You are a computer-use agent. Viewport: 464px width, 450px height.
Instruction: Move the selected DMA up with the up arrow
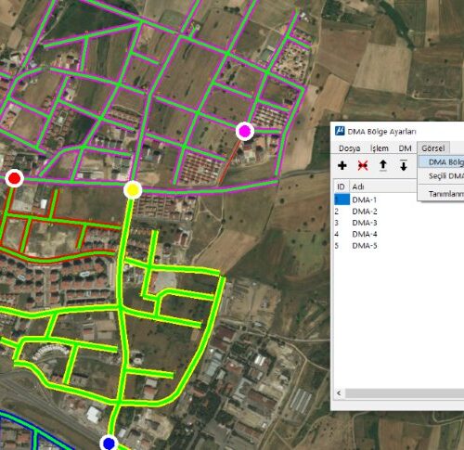coord(383,165)
